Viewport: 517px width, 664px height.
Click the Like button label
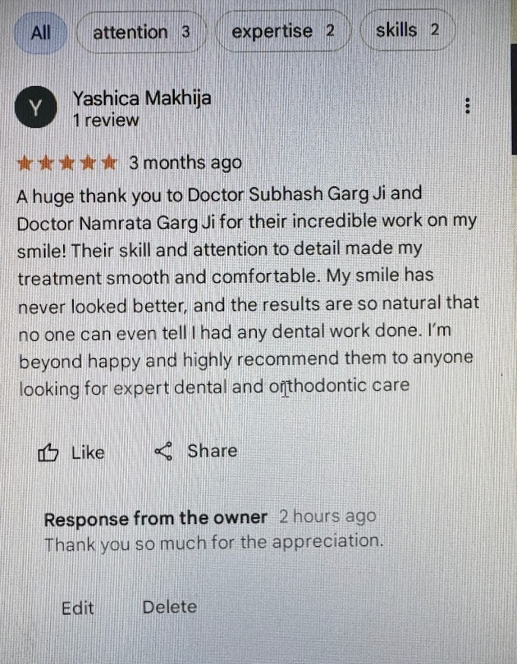(x=87, y=453)
